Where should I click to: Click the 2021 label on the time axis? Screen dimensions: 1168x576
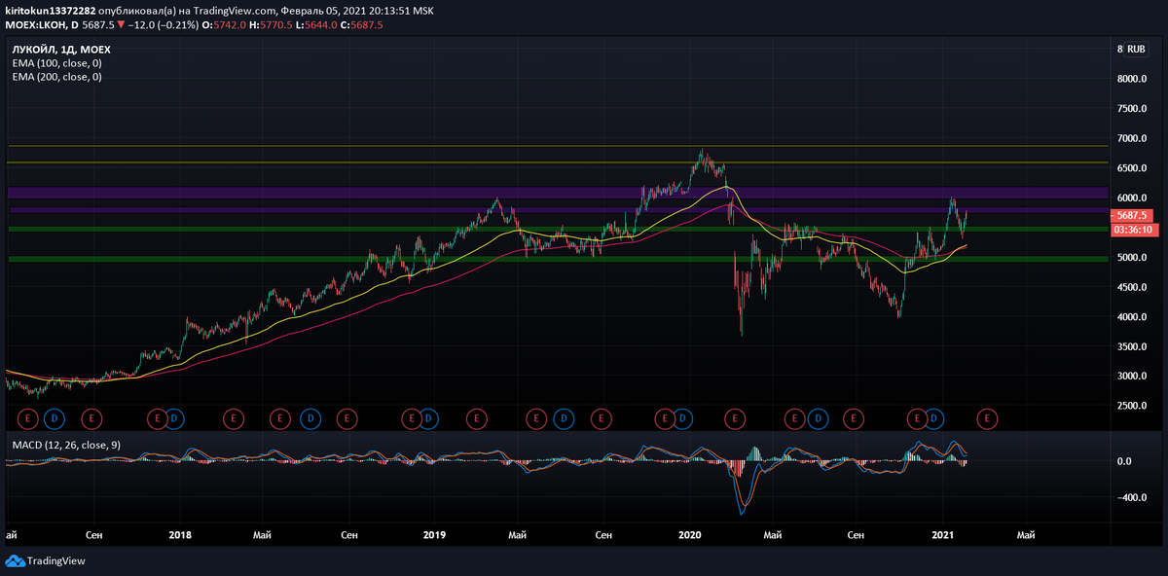tap(943, 535)
